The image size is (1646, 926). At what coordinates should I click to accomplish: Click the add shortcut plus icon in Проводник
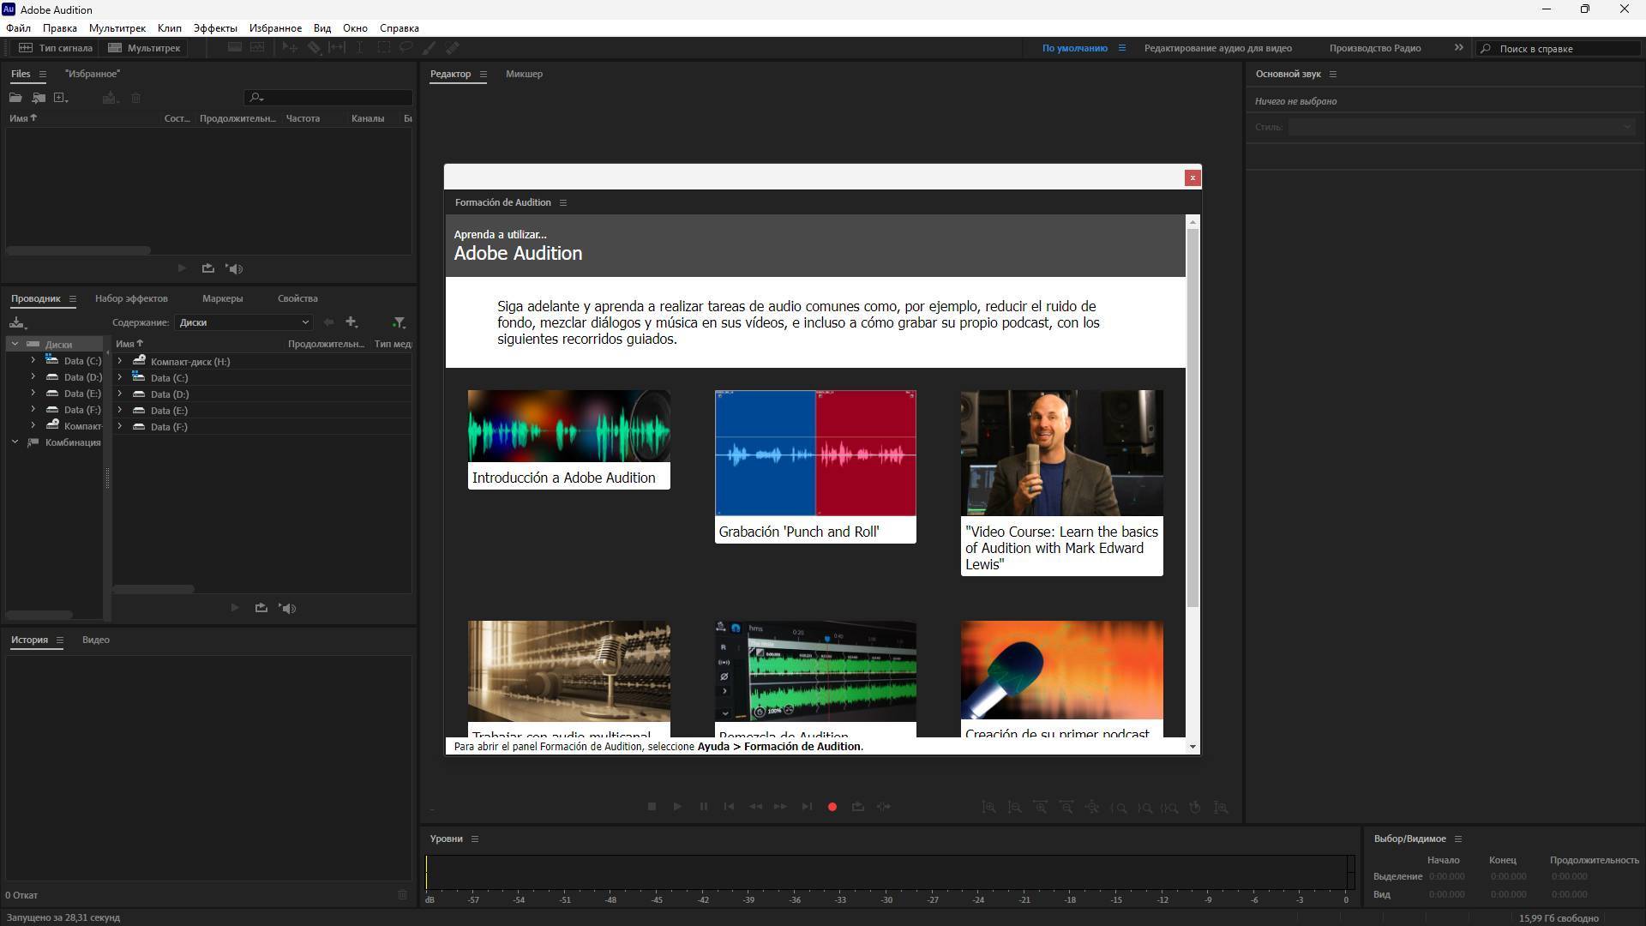[351, 322]
